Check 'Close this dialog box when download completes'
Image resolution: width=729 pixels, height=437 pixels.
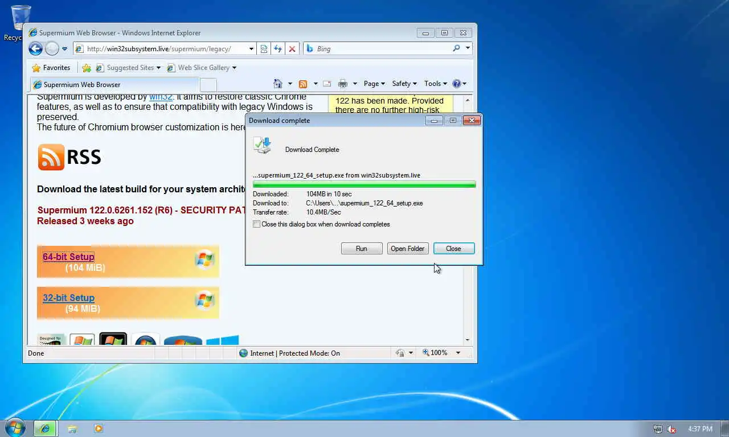tap(257, 224)
